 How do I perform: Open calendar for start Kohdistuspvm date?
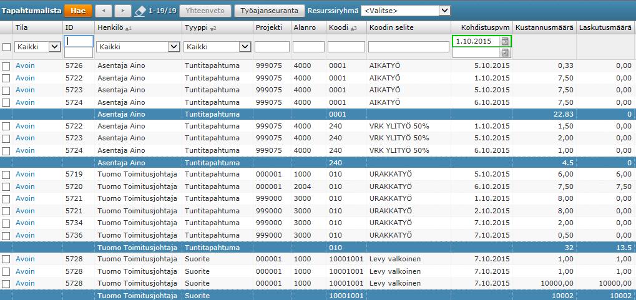504,41
